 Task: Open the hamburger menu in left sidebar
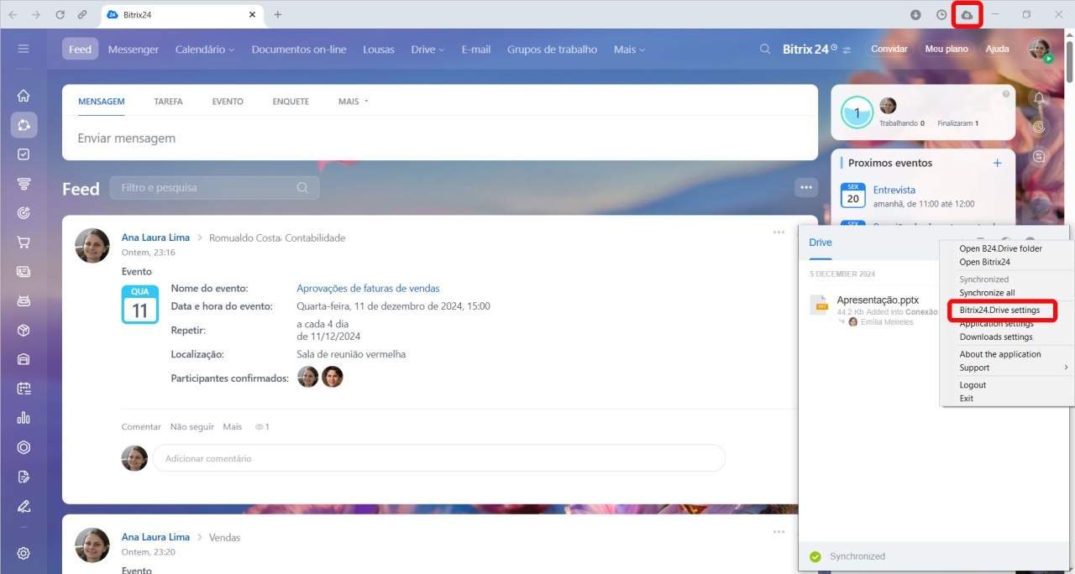point(24,50)
